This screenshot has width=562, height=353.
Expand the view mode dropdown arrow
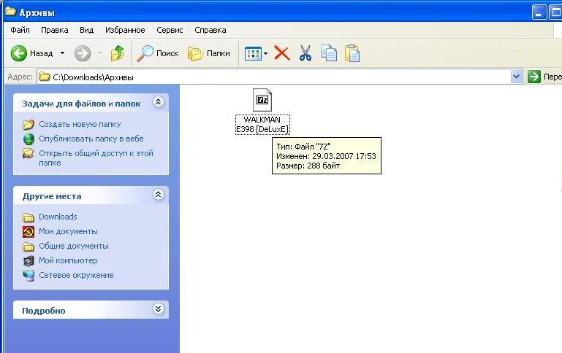(265, 54)
